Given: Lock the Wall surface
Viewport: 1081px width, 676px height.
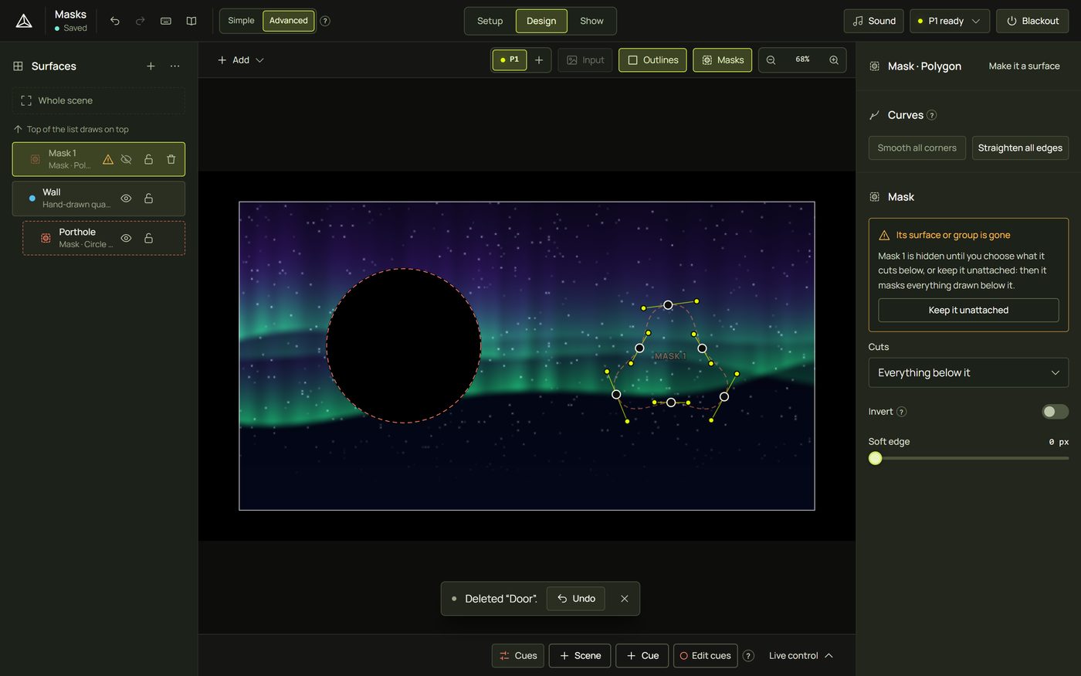Looking at the screenshot, I should [149, 199].
